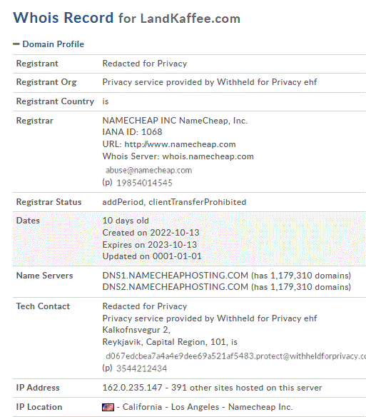Click 'Reykjavik, Capital Region, 101, is'
366x417 pixels.
pos(170,342)
